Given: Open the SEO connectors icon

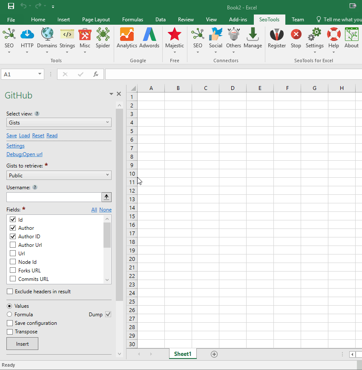Looking at the screenshot, I should [x=198, y=34].
